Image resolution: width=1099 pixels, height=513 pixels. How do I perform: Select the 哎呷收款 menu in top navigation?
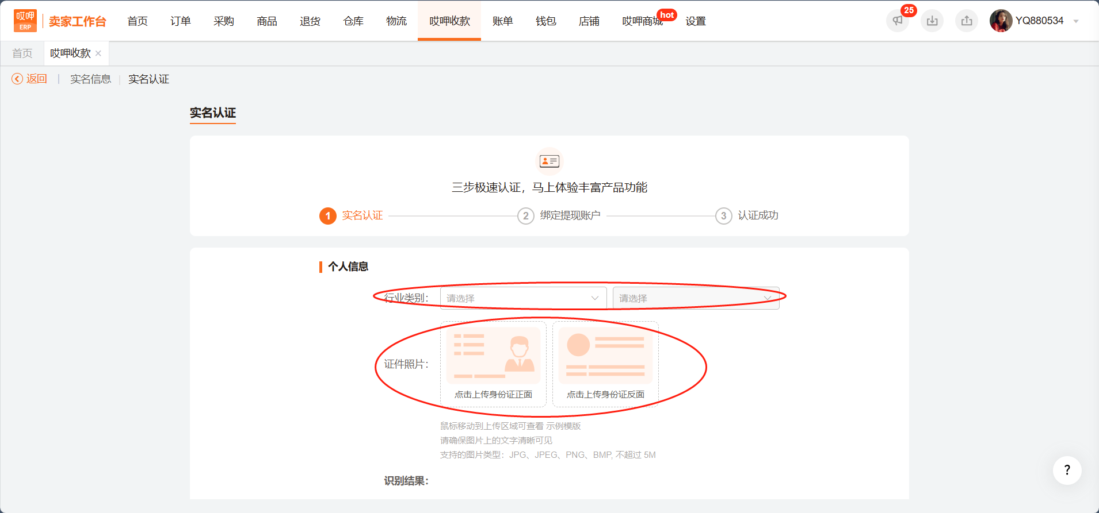[x=449, y=21]
